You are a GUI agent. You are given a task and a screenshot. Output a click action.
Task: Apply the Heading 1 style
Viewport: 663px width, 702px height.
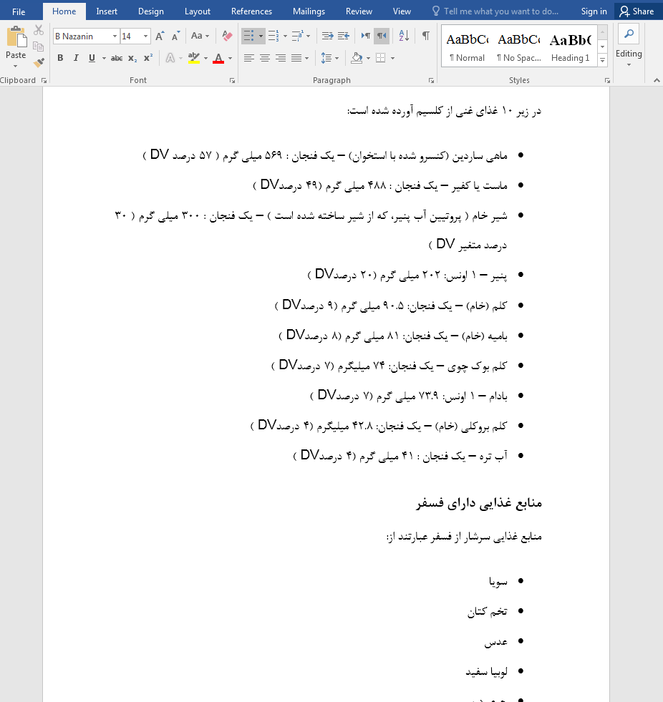coord(570,47)
